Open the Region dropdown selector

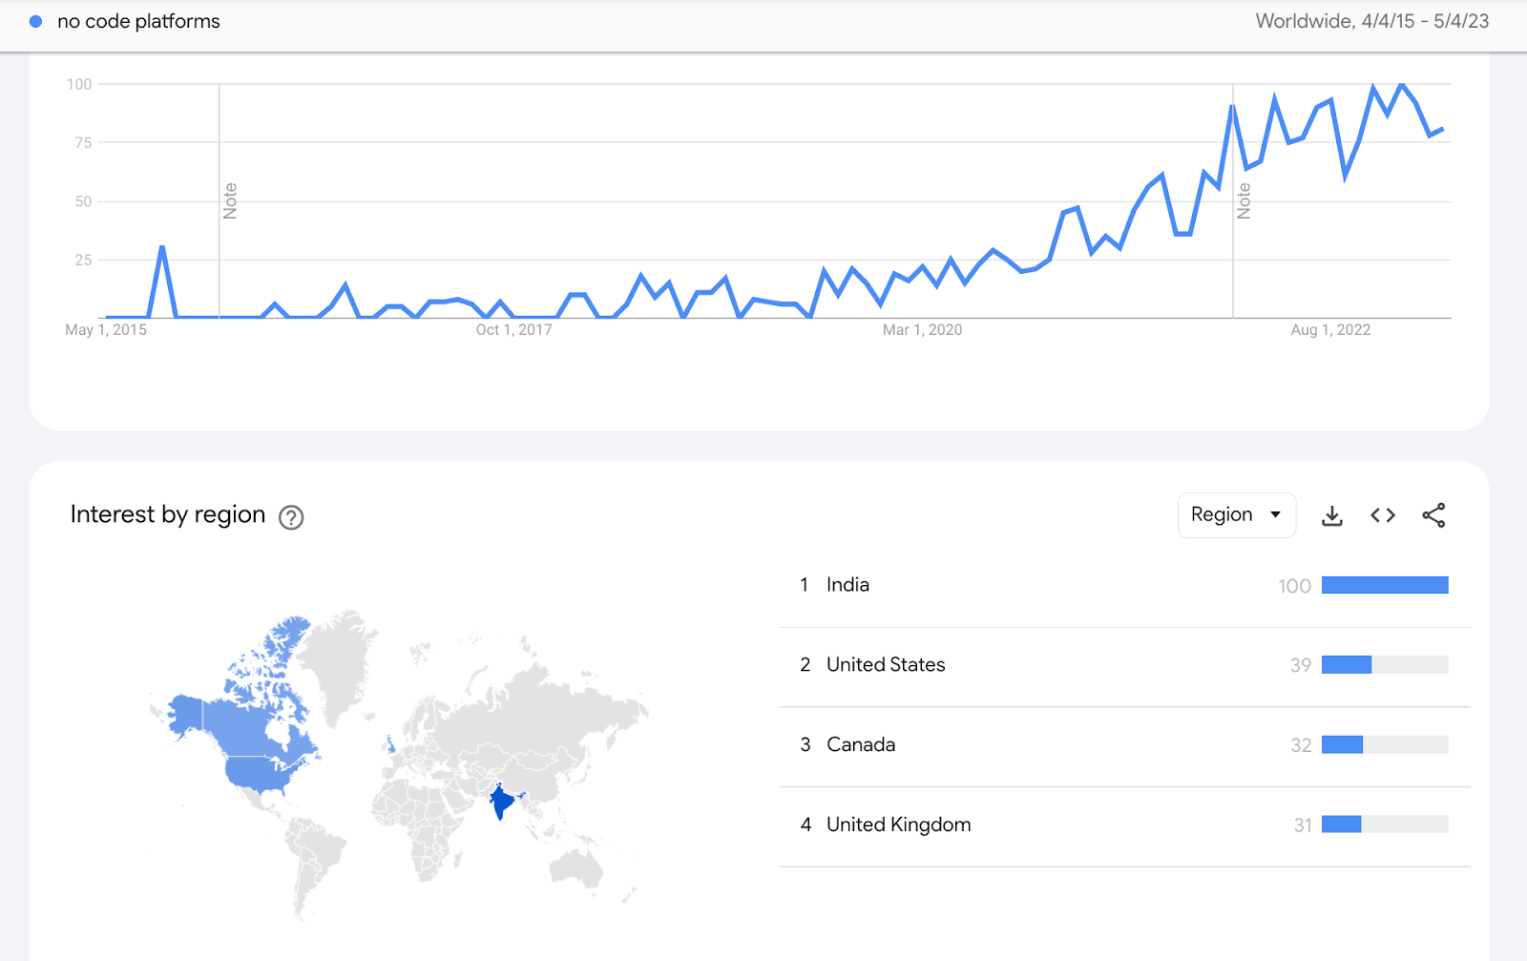click(x=1237, y=515)
